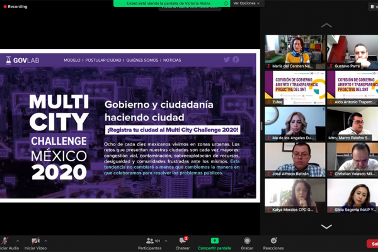Image resolution: width=378 pixels, height=252 pixels.
Task: Click the highlighted text 'Esta tendencia no cambiará'
Action: (171, 167)
